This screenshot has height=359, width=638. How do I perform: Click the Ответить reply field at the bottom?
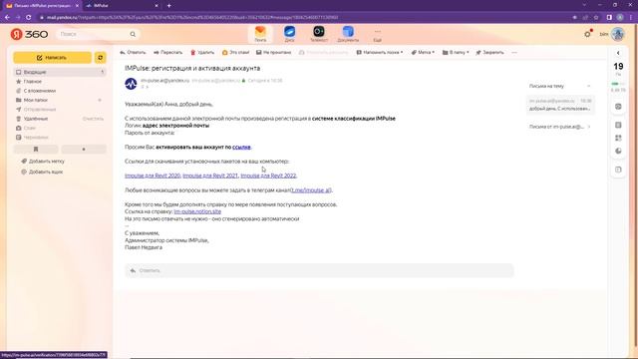(x=319, y=270)
